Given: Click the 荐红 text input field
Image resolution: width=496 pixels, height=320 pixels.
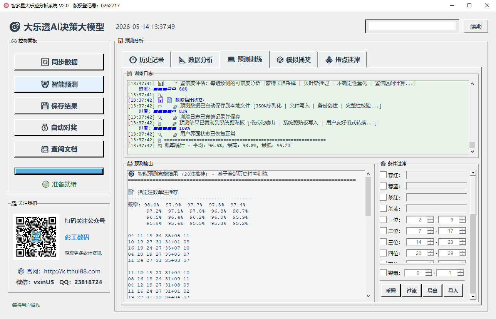Looking at the screenshot, I should coord(437,175).
